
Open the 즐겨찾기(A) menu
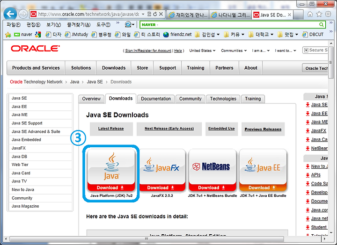coord(79,25)
